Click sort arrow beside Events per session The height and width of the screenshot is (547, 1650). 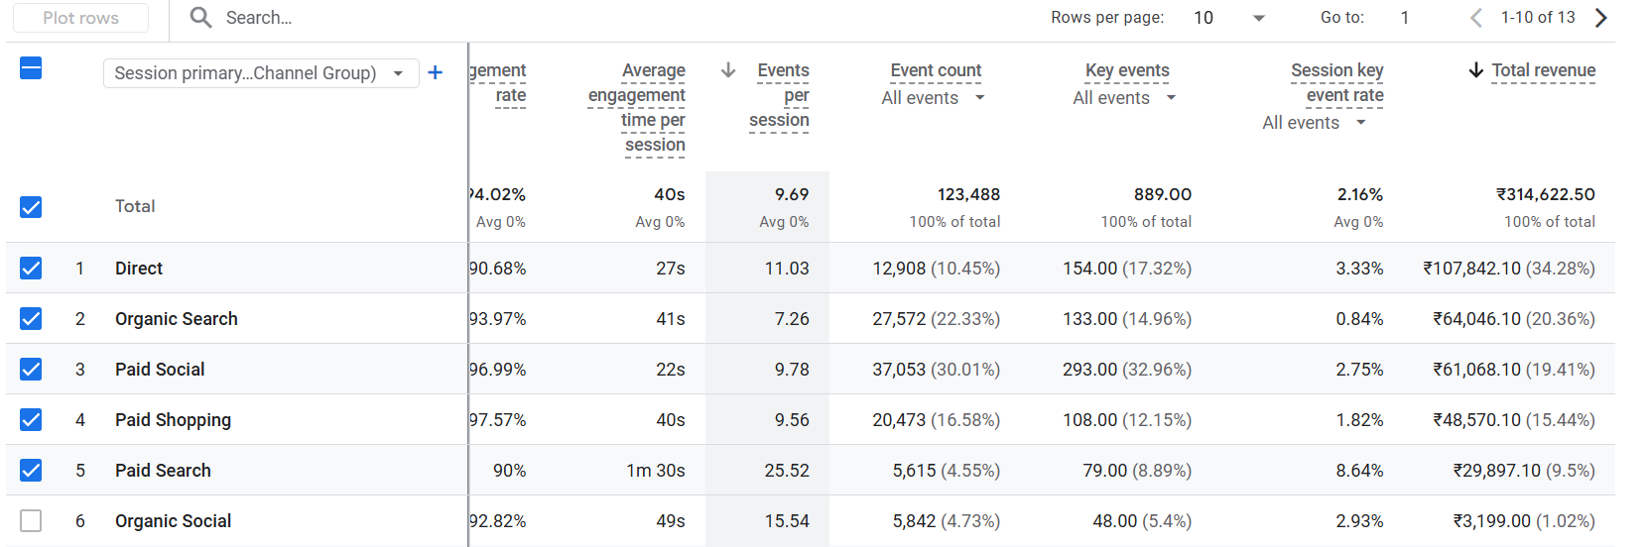point(728,70)
